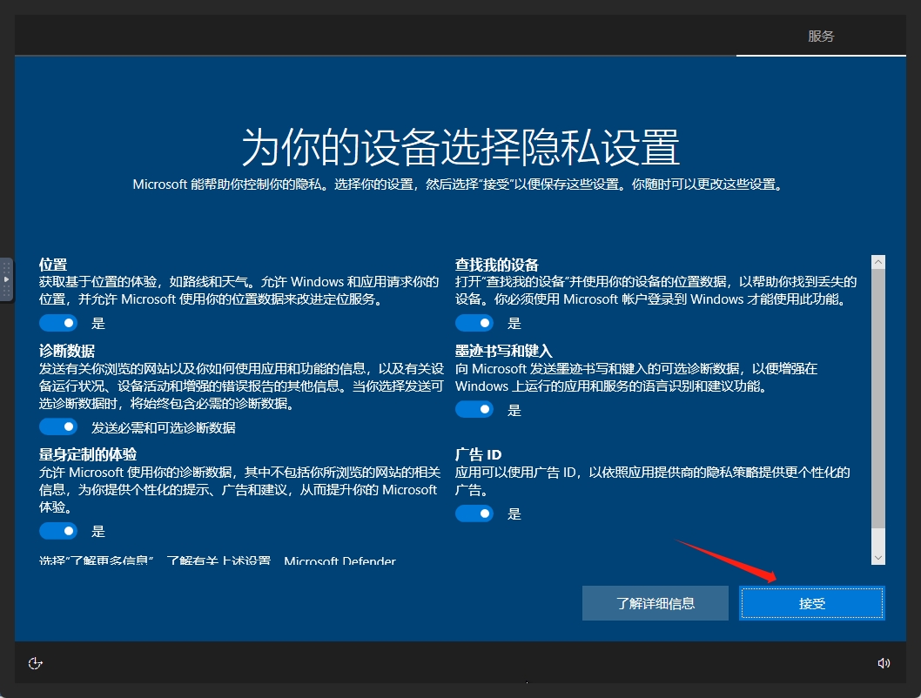This screenshot has height=698, width=921.
Task: Disable the 位置 location toggle
Action: tap(57, 322)
